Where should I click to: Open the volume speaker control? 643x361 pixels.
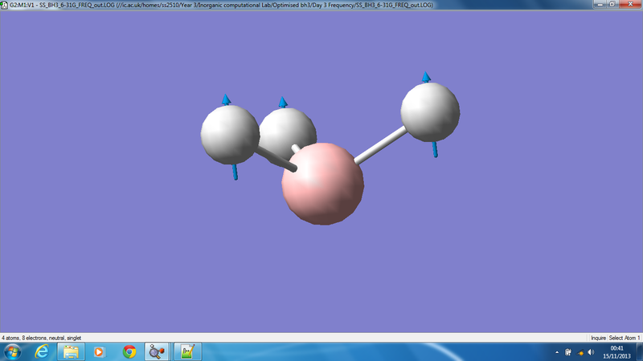tap(591, 352)
